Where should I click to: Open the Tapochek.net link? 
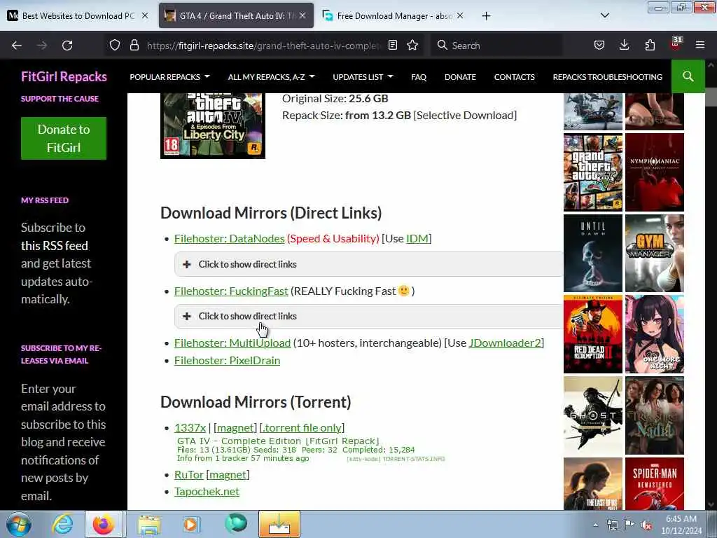point(207,491)
